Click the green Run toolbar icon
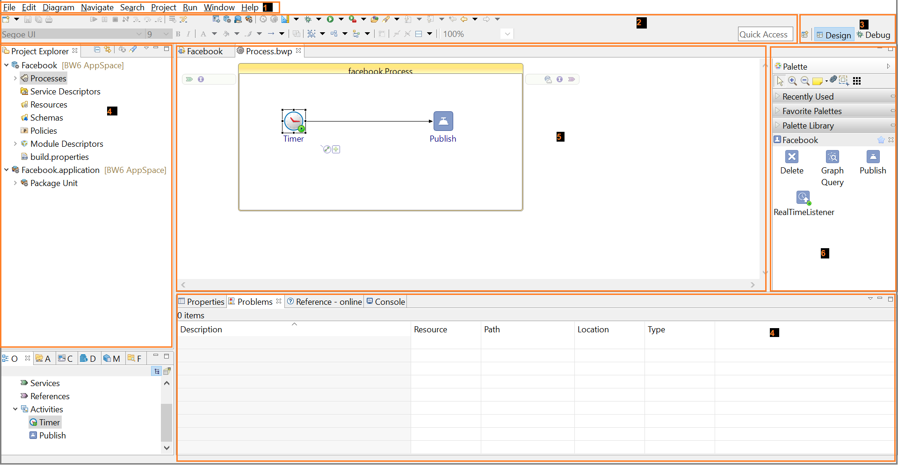 [330, 19]
